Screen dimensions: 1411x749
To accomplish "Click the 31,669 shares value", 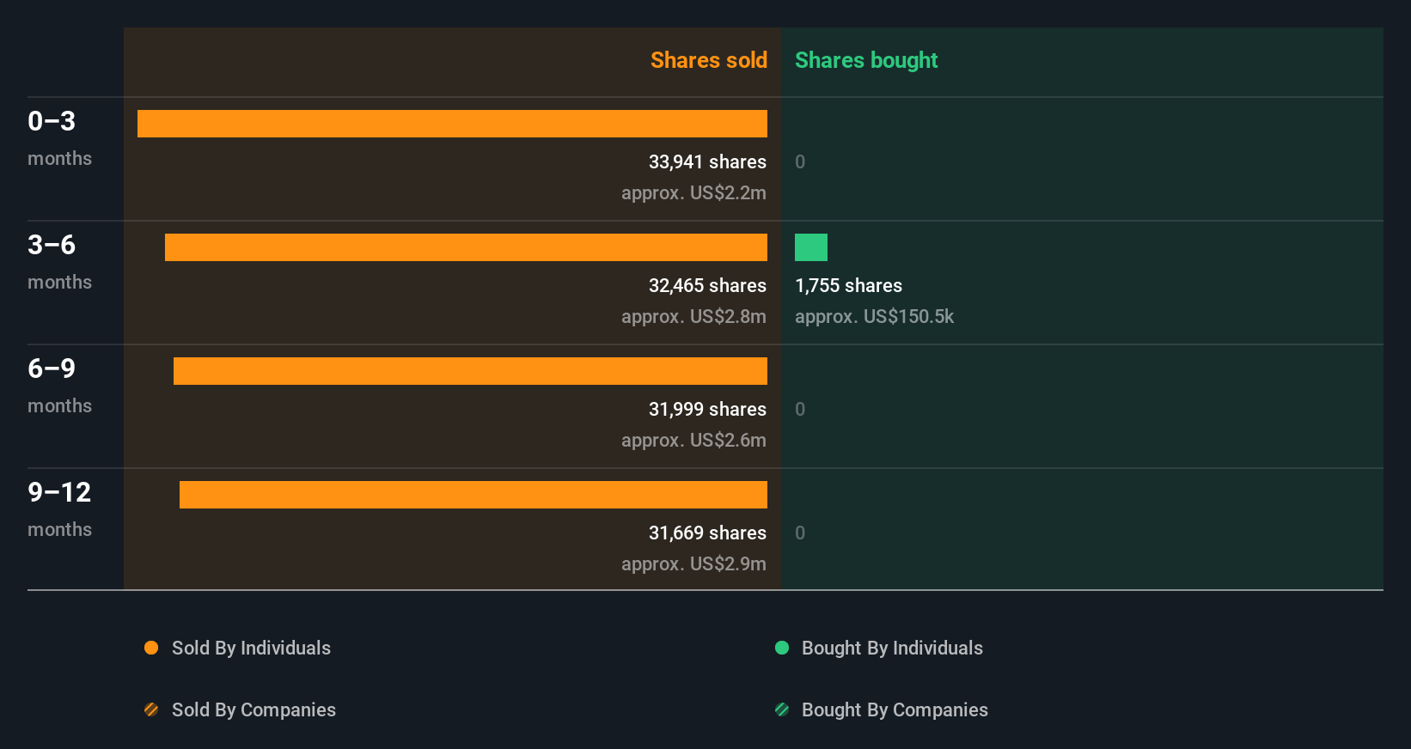I will 707,533.
